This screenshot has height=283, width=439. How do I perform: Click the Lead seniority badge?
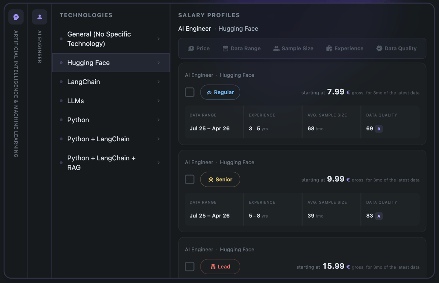(220, 267)
